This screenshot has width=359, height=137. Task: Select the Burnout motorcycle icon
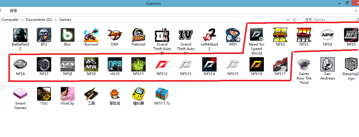[91, 35]
